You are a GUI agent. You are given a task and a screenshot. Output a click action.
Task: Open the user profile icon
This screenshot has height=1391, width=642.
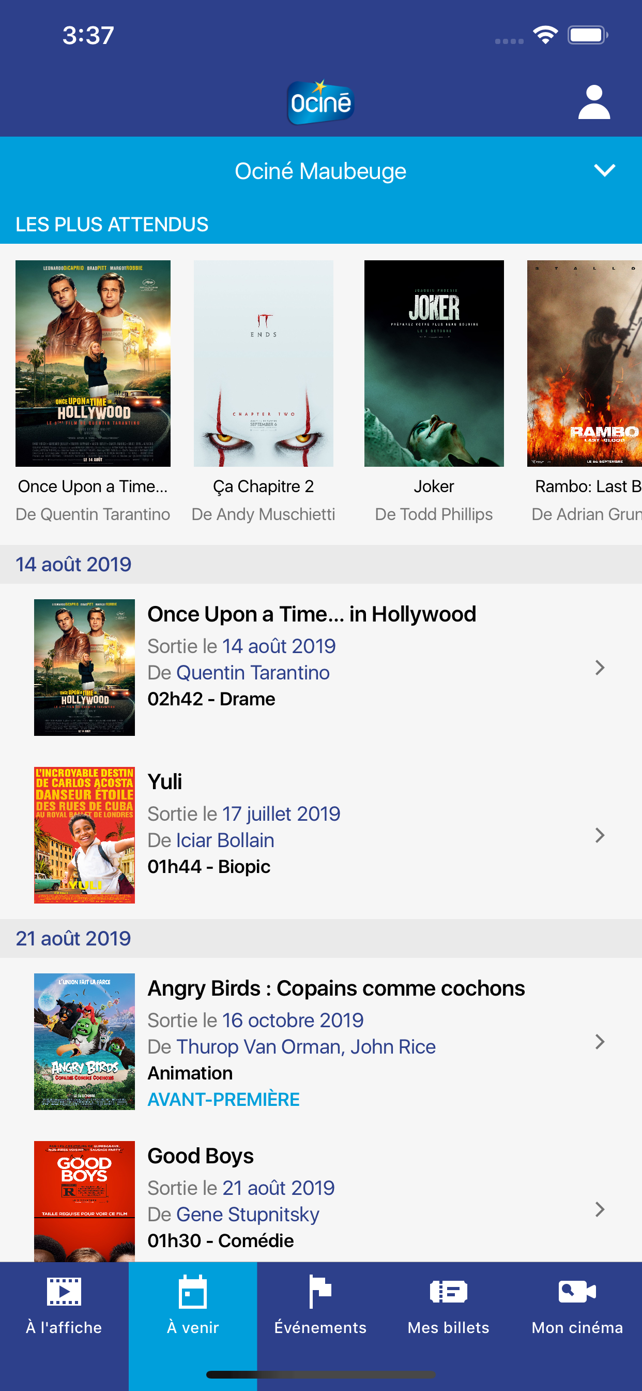pyautogui.click(x=594, y=102)
